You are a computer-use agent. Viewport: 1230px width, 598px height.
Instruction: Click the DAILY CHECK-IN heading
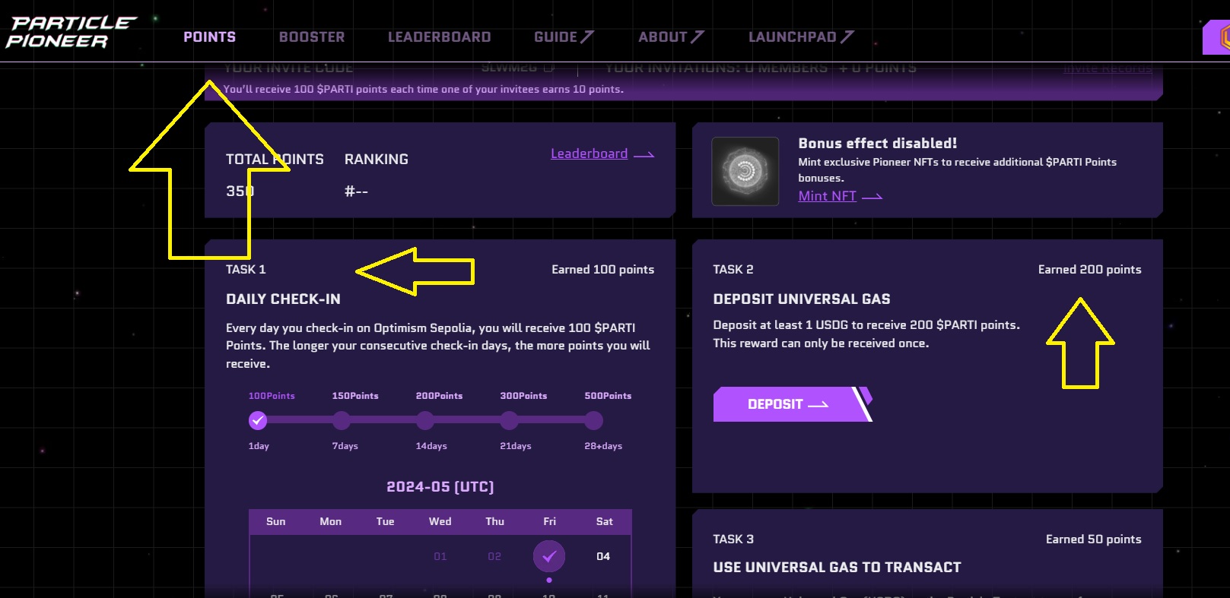click(283, 299)
